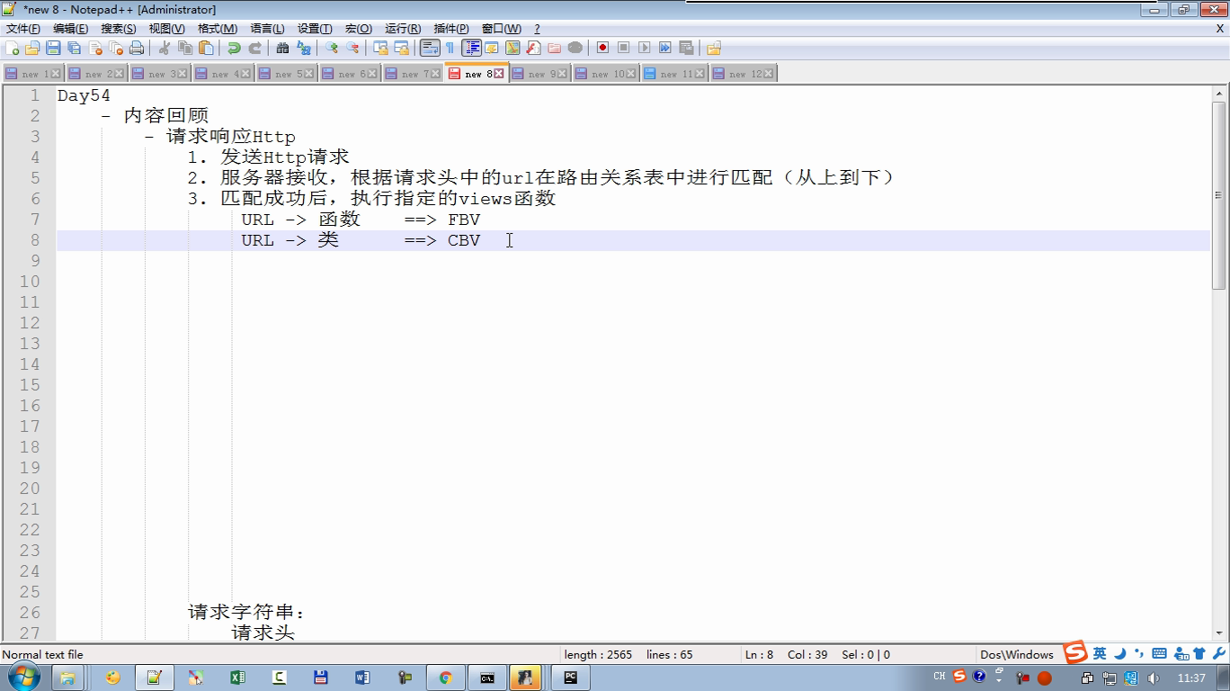Screen dimensions: 1230x691
Task: Click the Zoom Out toolbar icon
Action: pos(352,48)
